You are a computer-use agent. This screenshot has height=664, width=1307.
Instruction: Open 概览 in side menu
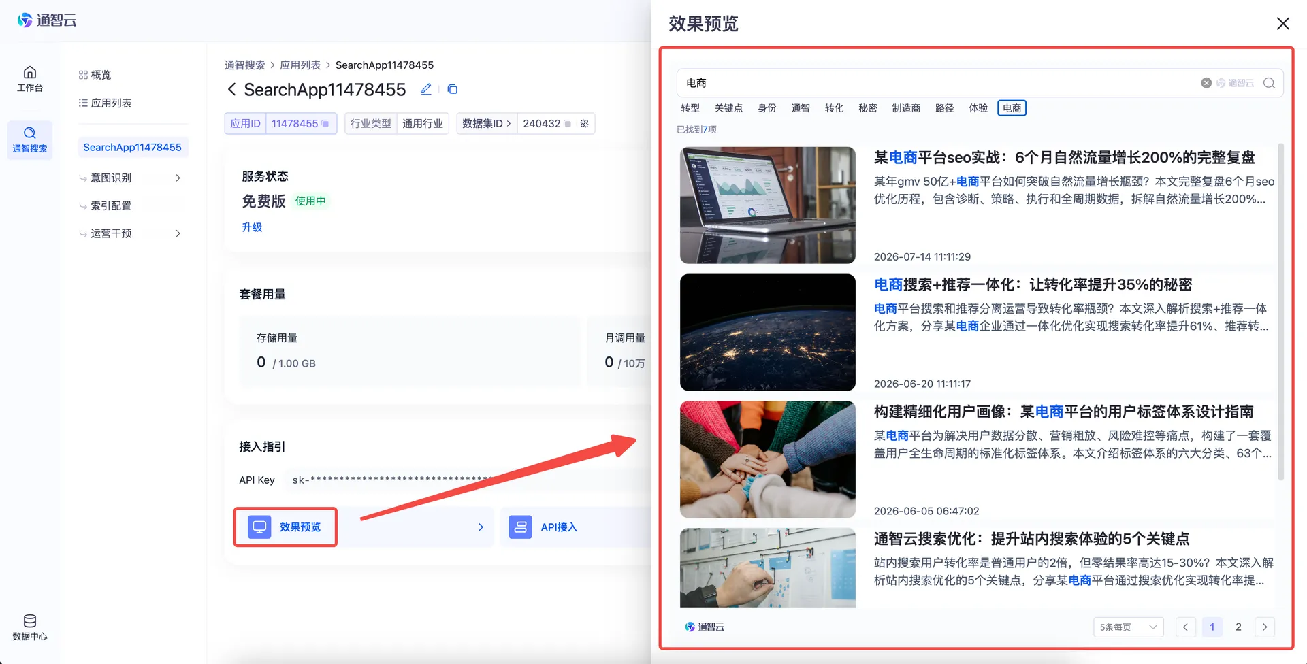[95, 75]
